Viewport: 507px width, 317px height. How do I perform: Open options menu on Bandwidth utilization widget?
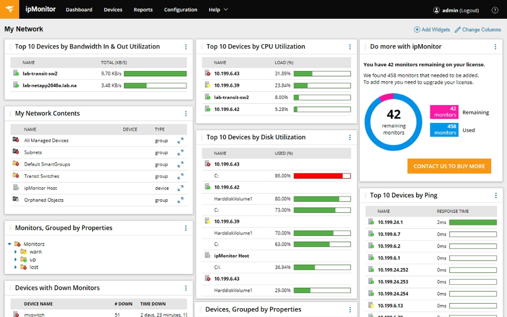tap(186, 46)
